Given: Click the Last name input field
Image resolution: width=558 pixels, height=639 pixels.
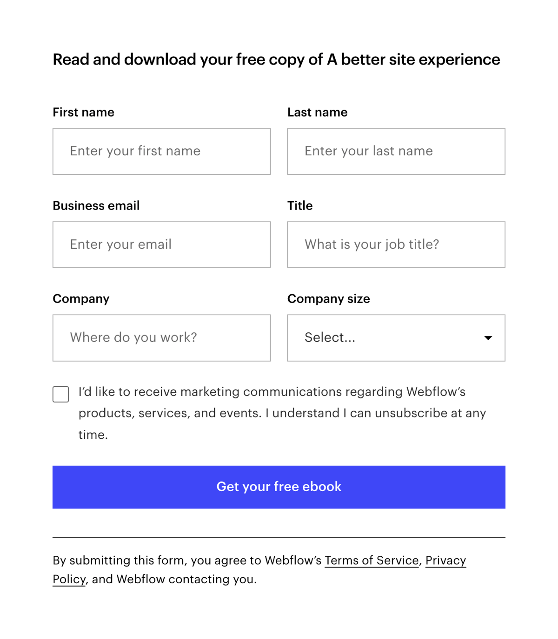Looking at the screenshot, I should (396, 151).
